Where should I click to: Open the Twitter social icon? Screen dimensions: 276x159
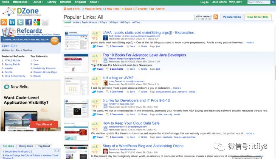[x=20, y=22]
